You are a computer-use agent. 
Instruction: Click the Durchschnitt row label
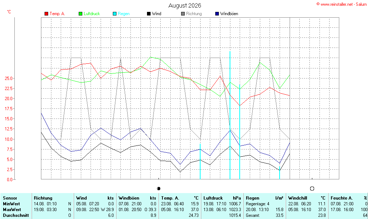(x=16, y=215)
